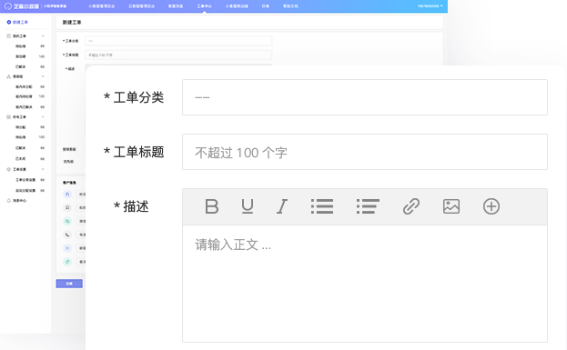
Task: Click the 消息中心 bell icon
Action: [x=9, y=201]
